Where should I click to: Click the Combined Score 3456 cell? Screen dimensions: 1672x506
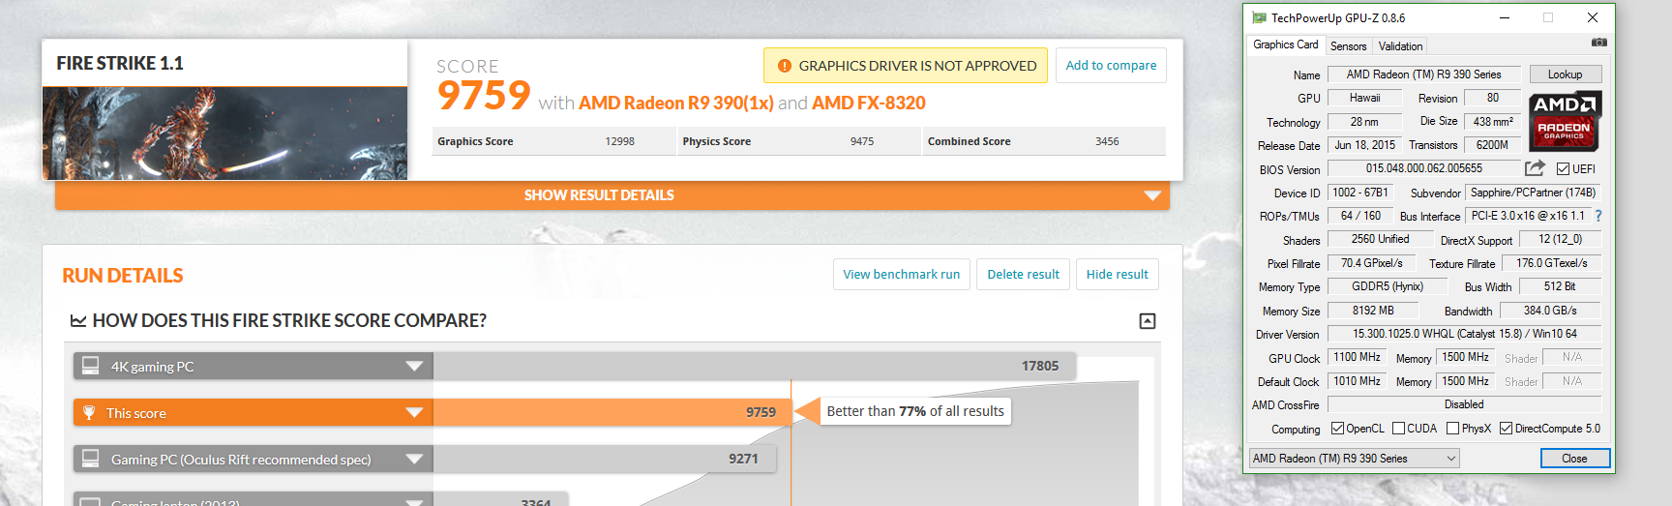(x=1044, y=141)
